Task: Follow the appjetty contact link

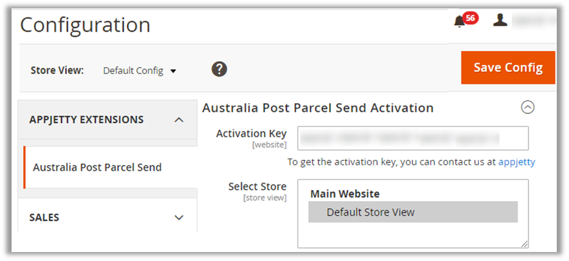Action: pyautogui.click(x=516, y=162)
